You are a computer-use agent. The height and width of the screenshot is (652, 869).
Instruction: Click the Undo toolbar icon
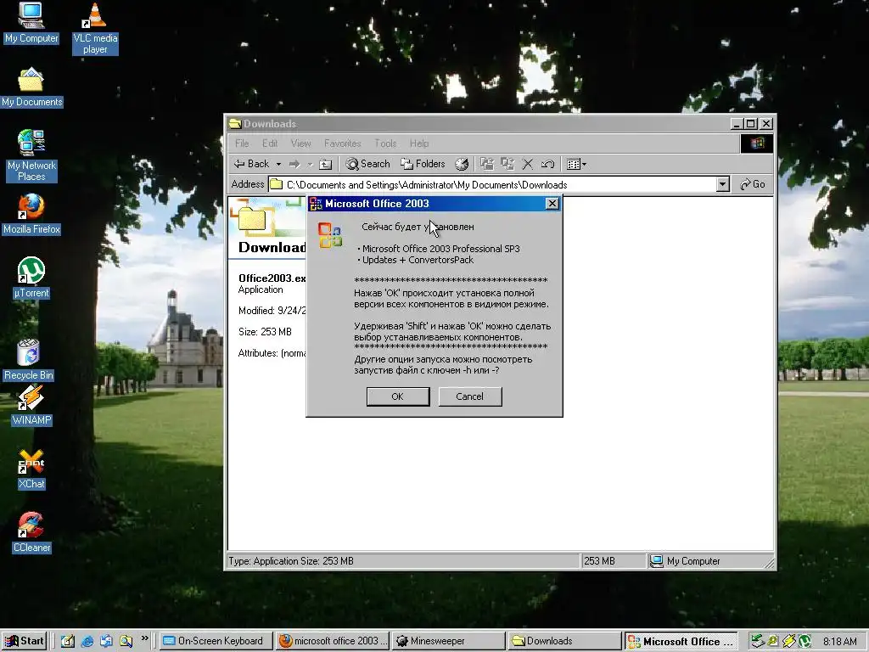point(547,164)
